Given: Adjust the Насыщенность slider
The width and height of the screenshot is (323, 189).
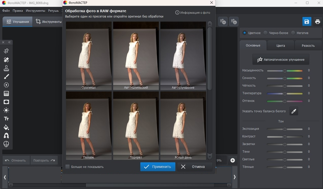Looking at the screenshot, I should click(x=285, y=71).
